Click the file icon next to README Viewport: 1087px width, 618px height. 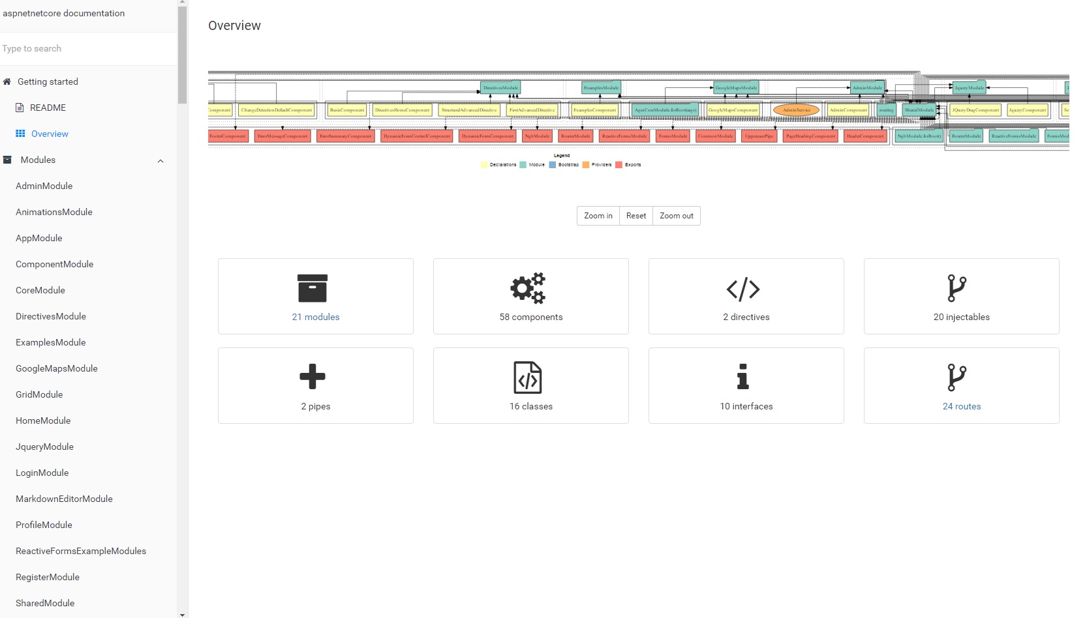coord(20,108)
